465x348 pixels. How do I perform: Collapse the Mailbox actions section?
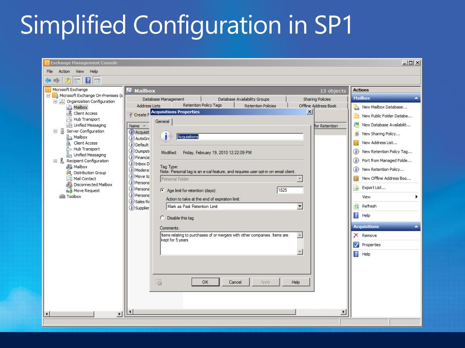(x=416, y=98)
